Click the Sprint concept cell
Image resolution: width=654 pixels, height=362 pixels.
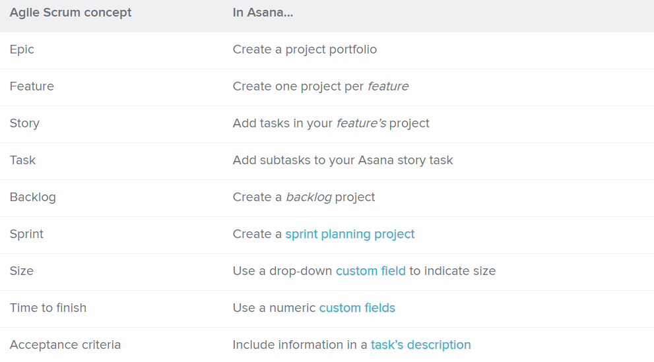(x=26, y=234)
